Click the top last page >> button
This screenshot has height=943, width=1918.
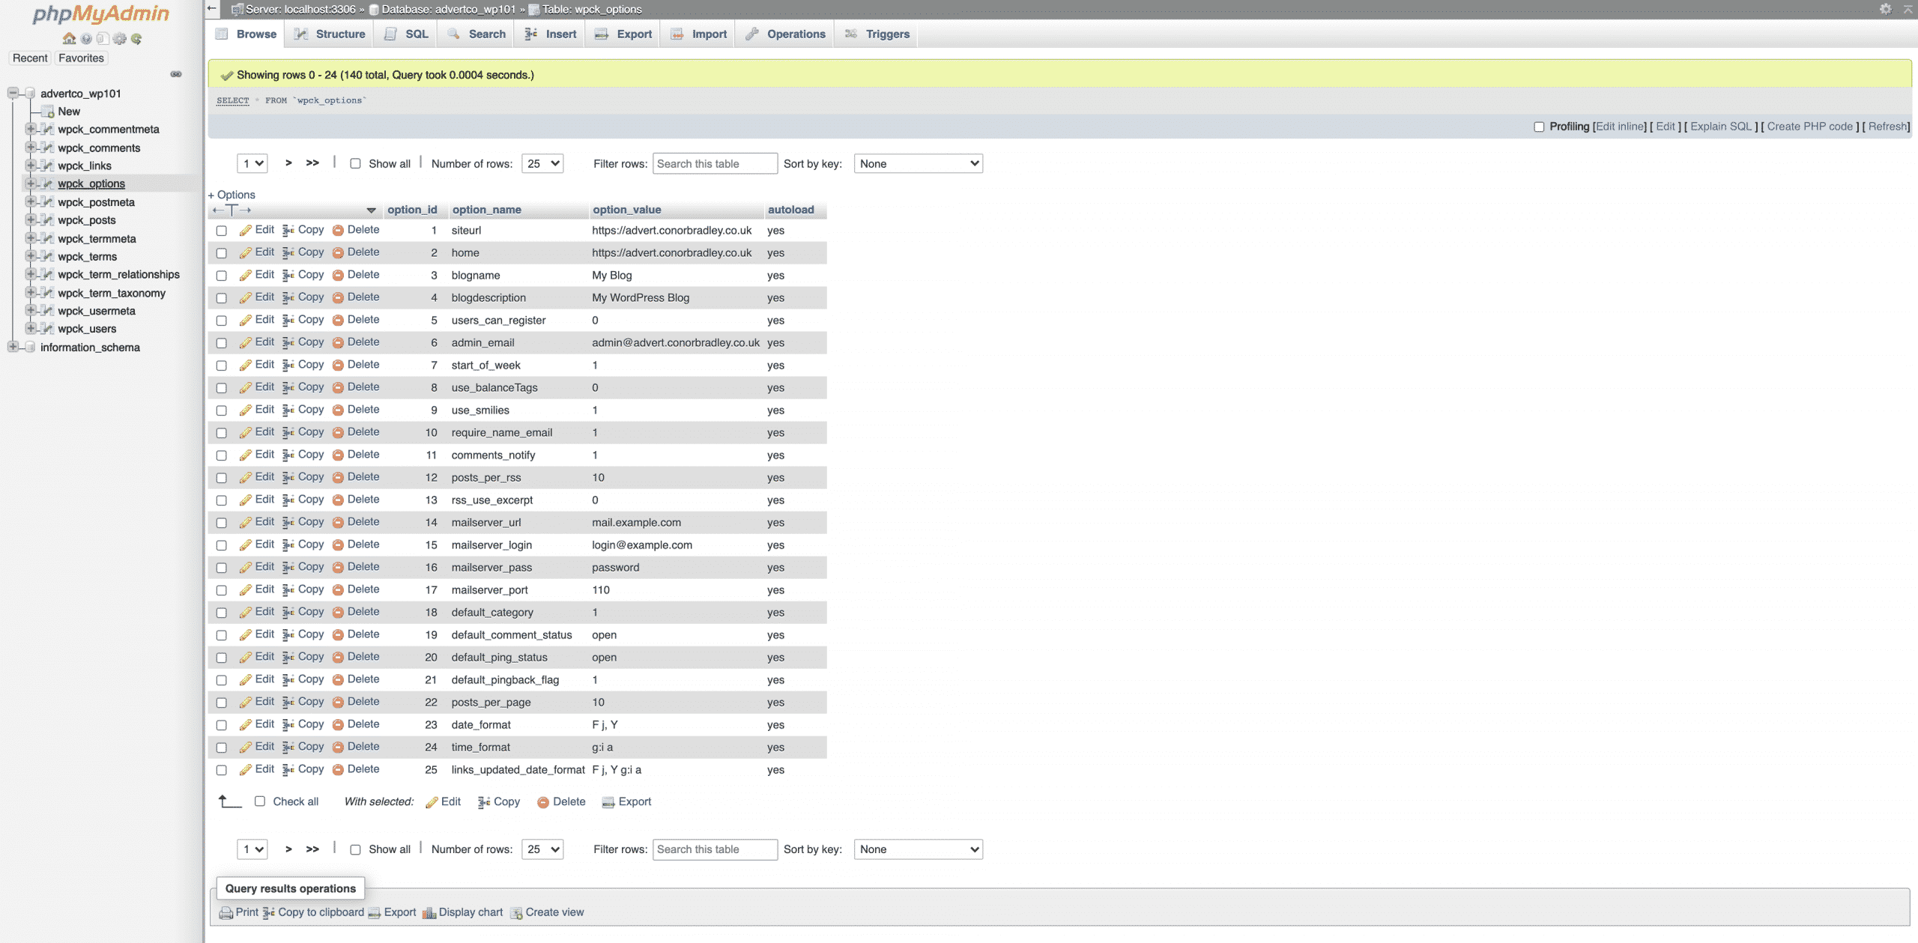(312, 163)
